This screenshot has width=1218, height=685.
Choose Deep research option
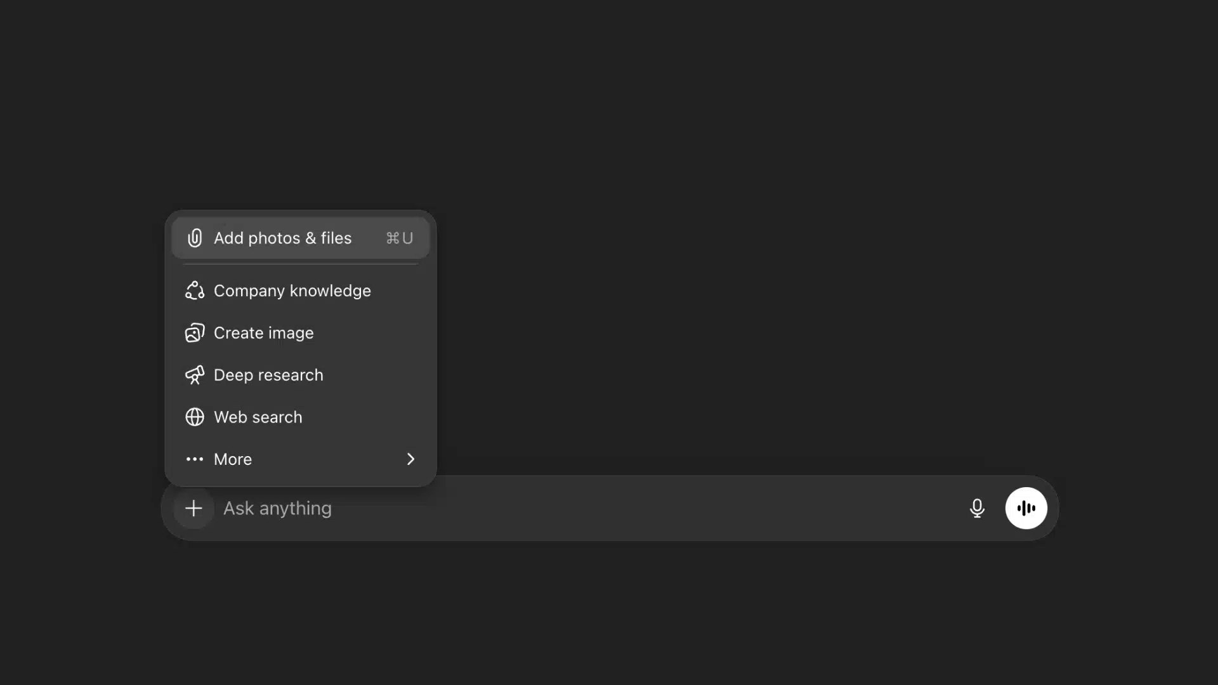[301, 375]
